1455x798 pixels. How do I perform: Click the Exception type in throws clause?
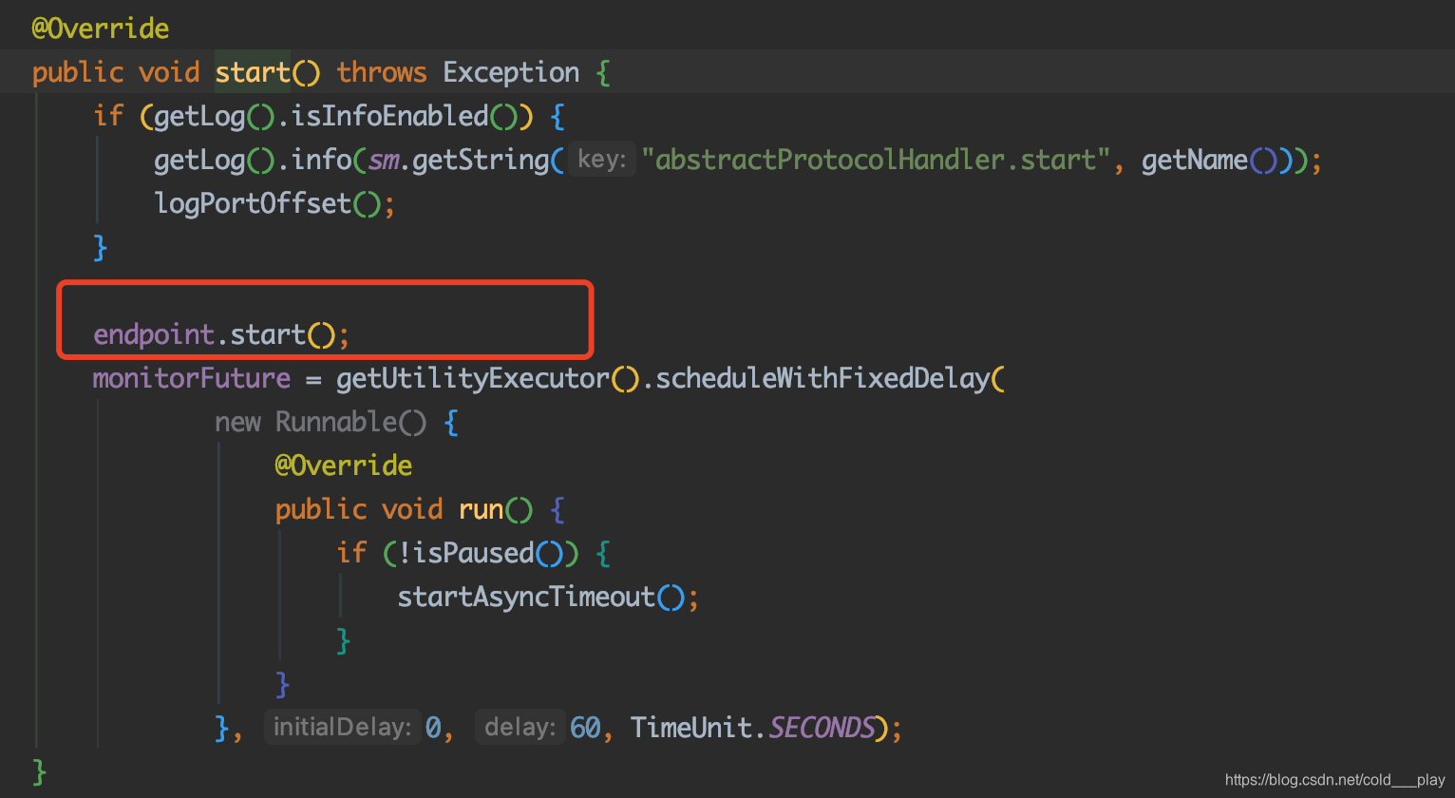click(511, 72)
